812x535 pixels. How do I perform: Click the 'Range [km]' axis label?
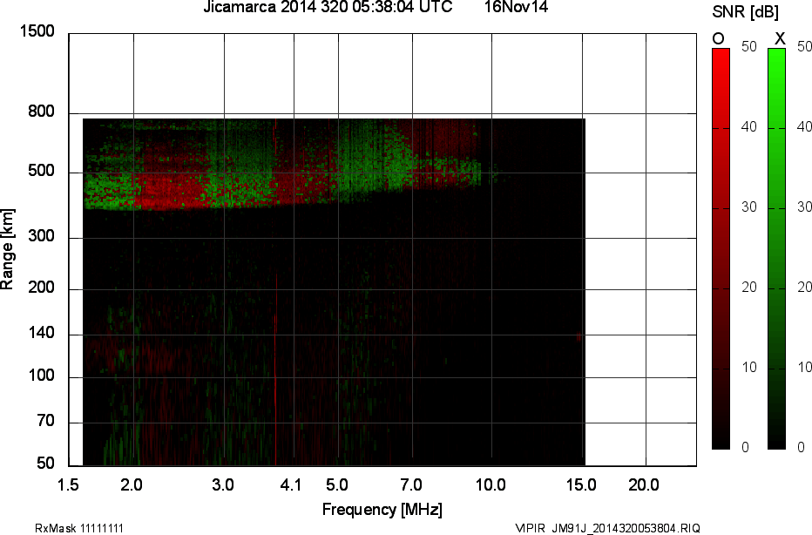[7, 248]
